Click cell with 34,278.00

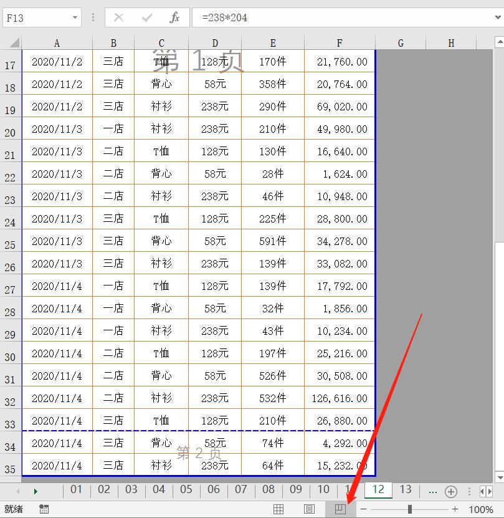pyautogui.click(x=340, y=241)
